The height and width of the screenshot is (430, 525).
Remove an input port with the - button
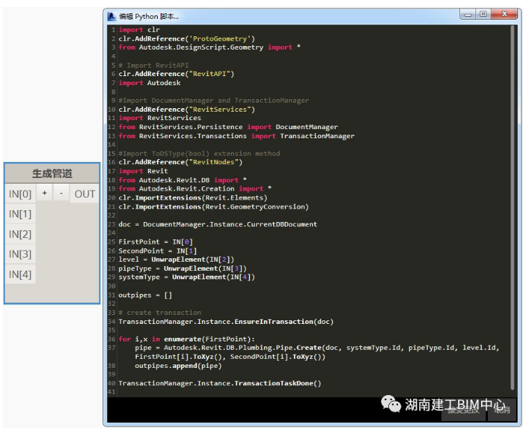pyautogui.click(x=61, y=193)
